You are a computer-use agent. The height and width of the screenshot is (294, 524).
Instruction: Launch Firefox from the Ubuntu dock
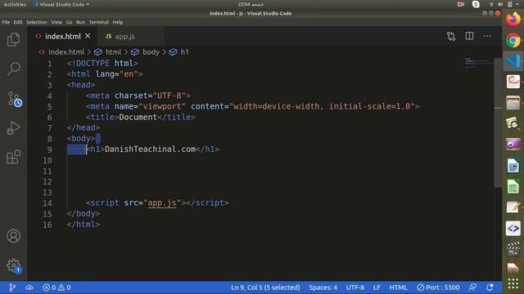coord(513,20)
